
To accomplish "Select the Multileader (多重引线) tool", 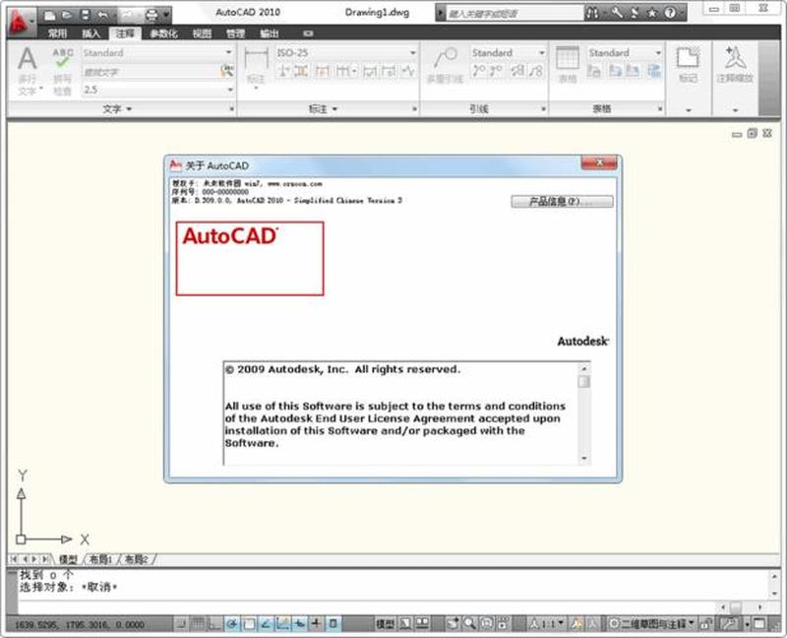I will [445, 65].
